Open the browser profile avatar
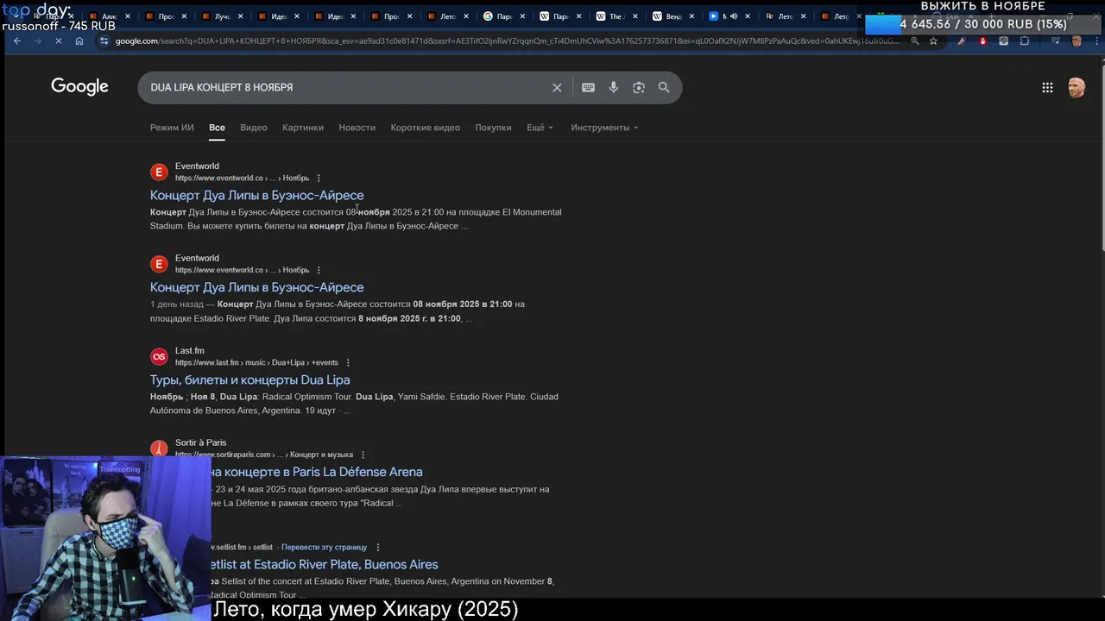 (1077, 41)
